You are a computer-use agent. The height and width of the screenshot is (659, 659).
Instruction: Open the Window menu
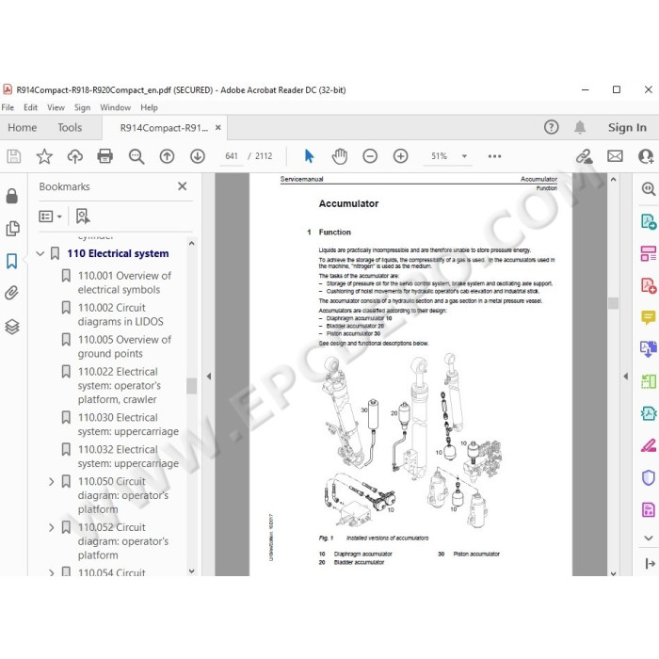[115, 107]
